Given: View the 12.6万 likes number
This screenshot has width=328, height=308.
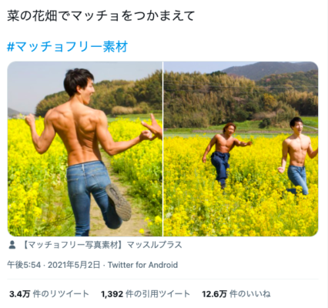Looking at the screenshot, I should 214,294.
